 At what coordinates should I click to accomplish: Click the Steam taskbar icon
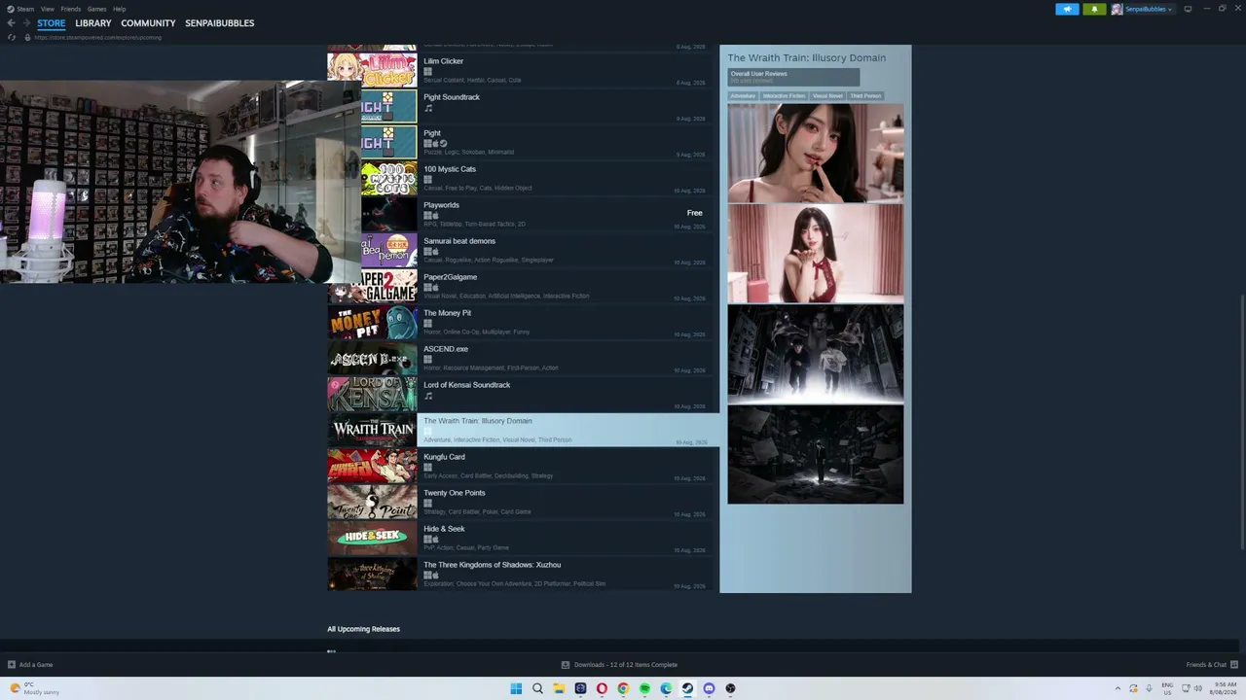click(687, 688)
